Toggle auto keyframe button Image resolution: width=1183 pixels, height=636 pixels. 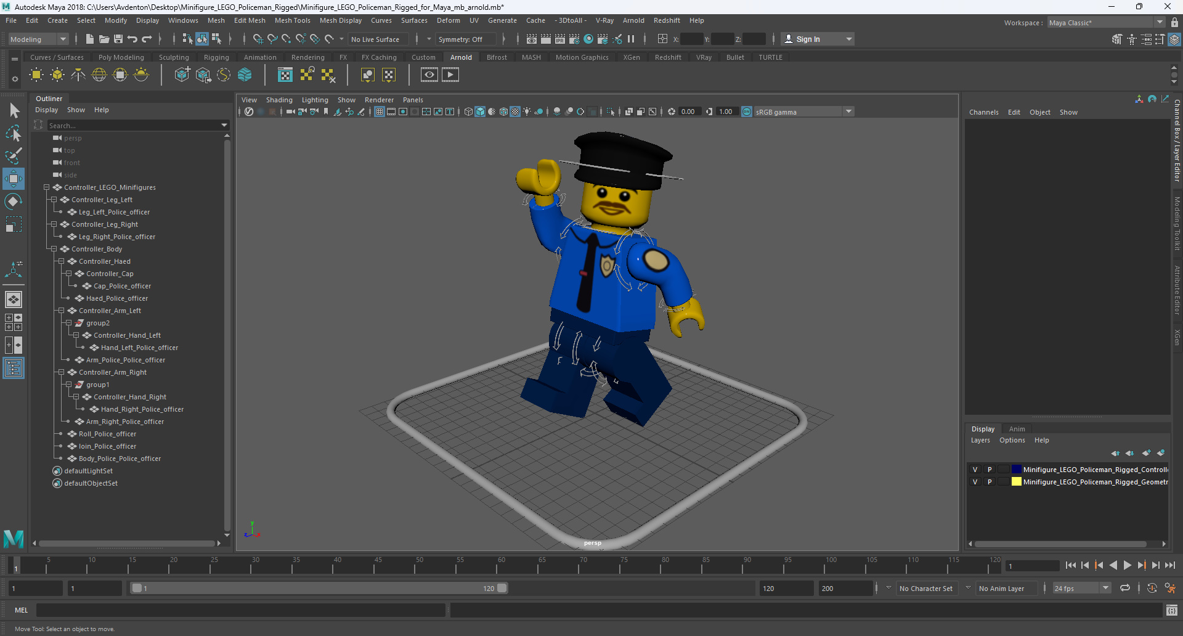(x=1152, y=588)
